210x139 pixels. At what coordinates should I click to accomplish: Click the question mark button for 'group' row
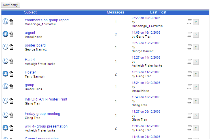coord(196,87)
